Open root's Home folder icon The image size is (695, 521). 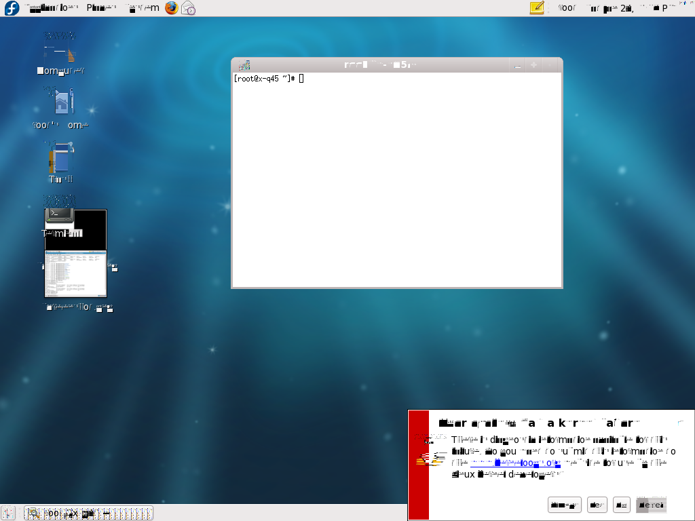coord(61,103)
